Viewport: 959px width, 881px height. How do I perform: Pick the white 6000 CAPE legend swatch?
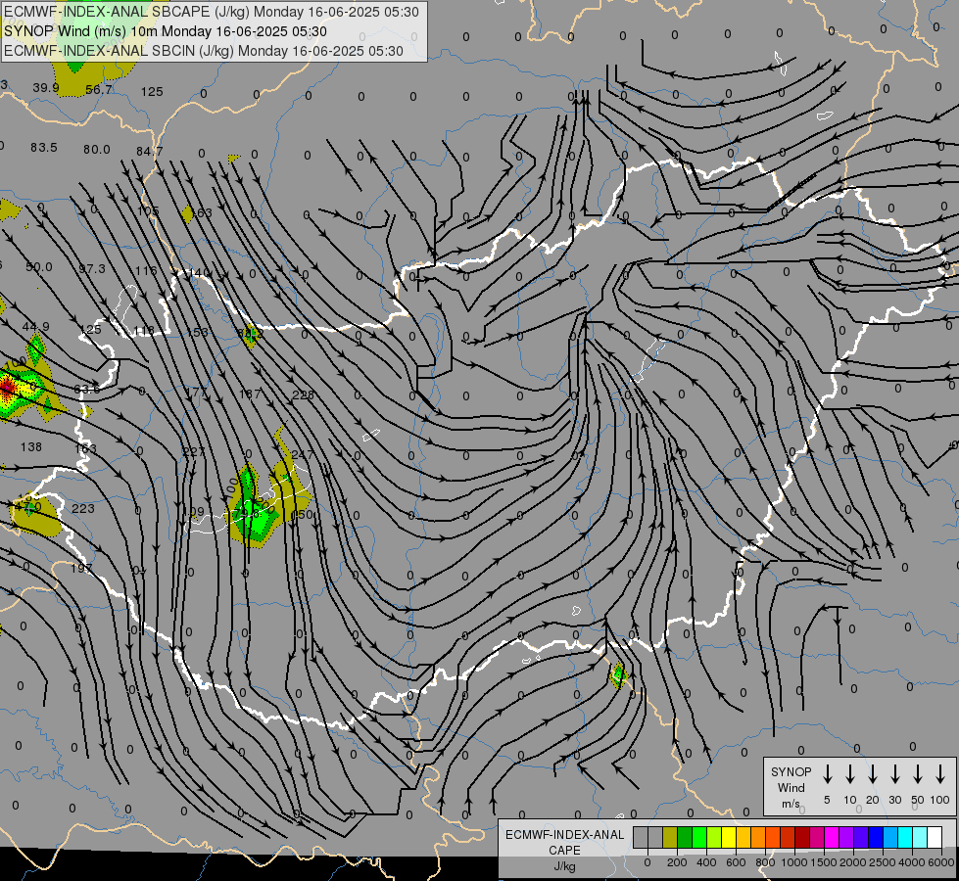tap(935, 837)
